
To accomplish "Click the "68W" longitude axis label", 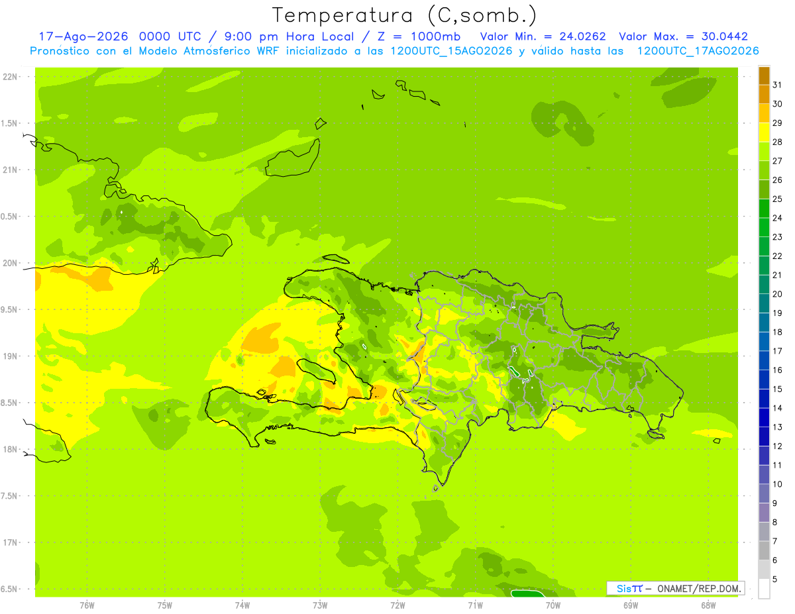I will [708, 605].
